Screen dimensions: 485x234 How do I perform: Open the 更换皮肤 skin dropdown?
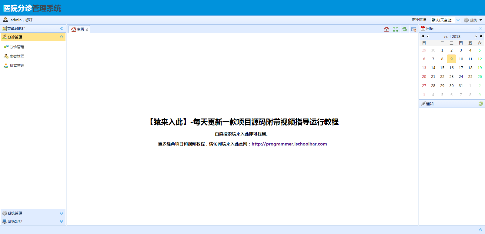pyautogui.click(x=458, y=20)
